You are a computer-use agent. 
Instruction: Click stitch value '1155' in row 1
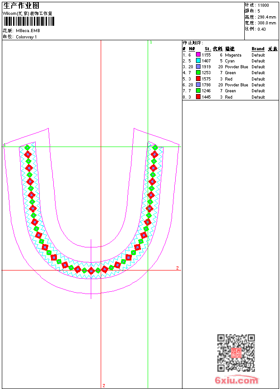[206, 55]
